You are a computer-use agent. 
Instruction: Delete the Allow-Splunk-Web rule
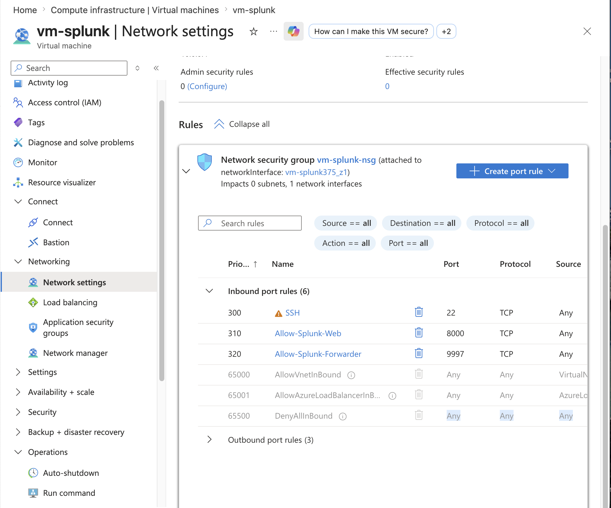tap(419, 333)
